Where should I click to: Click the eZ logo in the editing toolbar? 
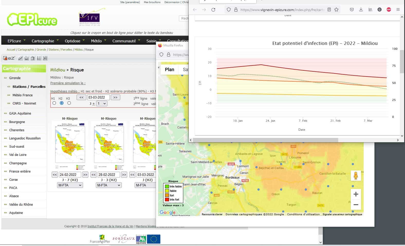(9, 58)
